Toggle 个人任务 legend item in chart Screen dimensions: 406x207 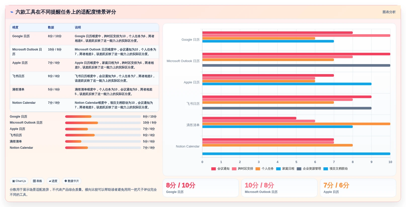pos(264,169)
